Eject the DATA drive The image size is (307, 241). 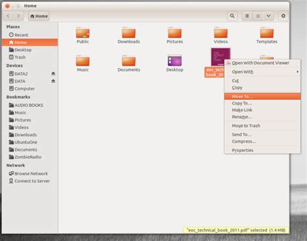pyautogui.click(x=53, y=81)
